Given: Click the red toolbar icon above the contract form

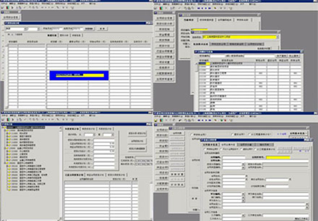Looking at the screenshot, I should pos(225,120).
